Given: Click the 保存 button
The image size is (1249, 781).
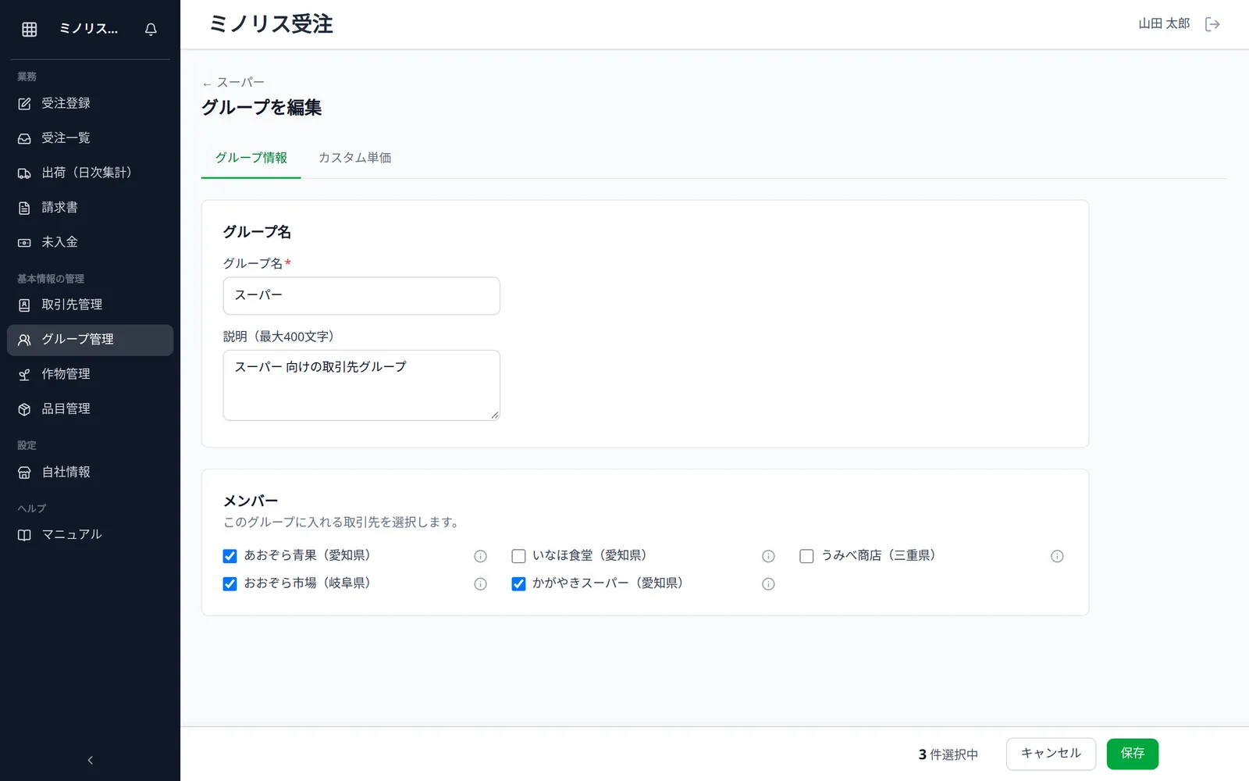Looking at the screenshot, I should click(1132, 754).
